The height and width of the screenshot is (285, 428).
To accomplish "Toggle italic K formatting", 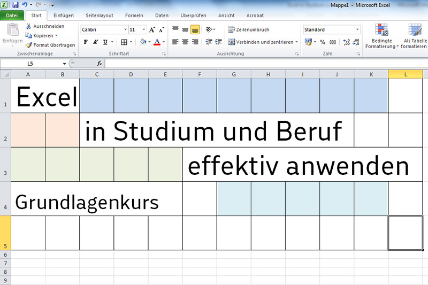I will click(95, 42).
